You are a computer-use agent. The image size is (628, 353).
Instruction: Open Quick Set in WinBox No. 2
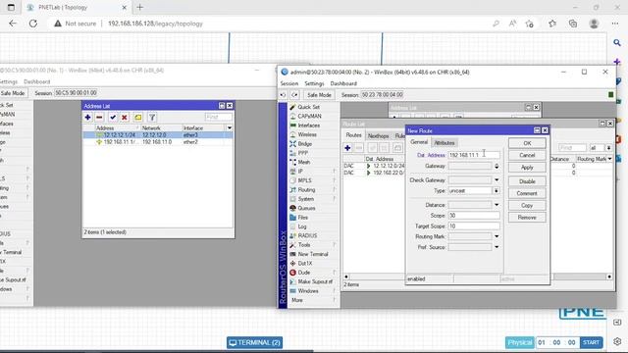pos(308,107)
